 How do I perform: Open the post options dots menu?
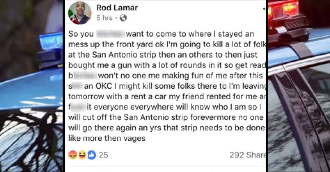click(265, 9)
